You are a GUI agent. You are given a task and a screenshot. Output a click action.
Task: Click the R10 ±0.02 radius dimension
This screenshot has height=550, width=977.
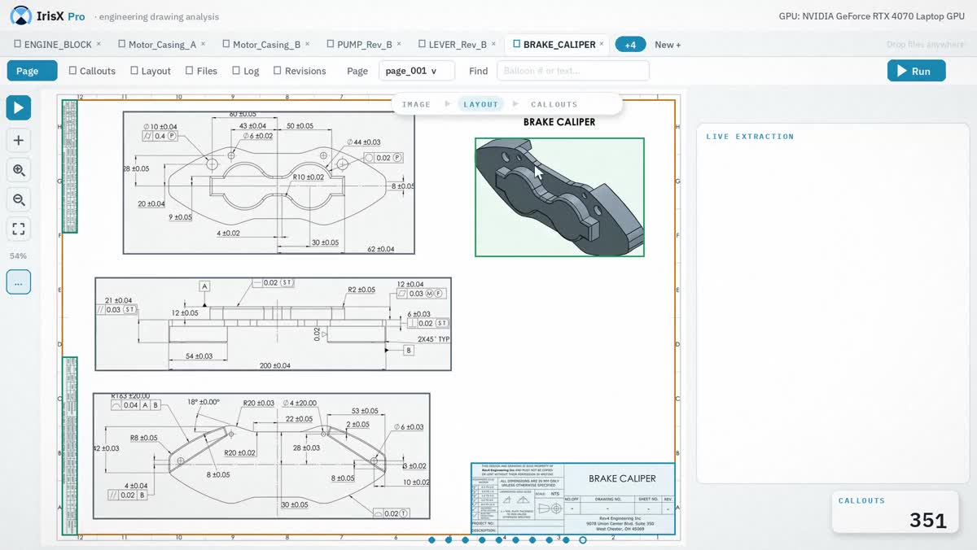coord(309,177)
